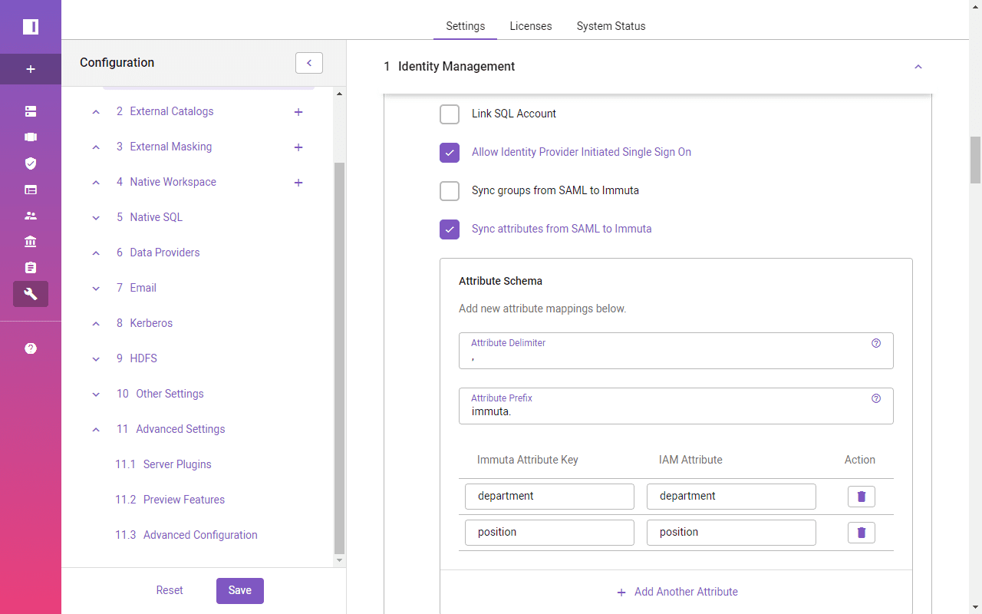Click the Save button
The height and width of the screenshot is (614, 982).
pyautogui.click(x=240, y=591)
